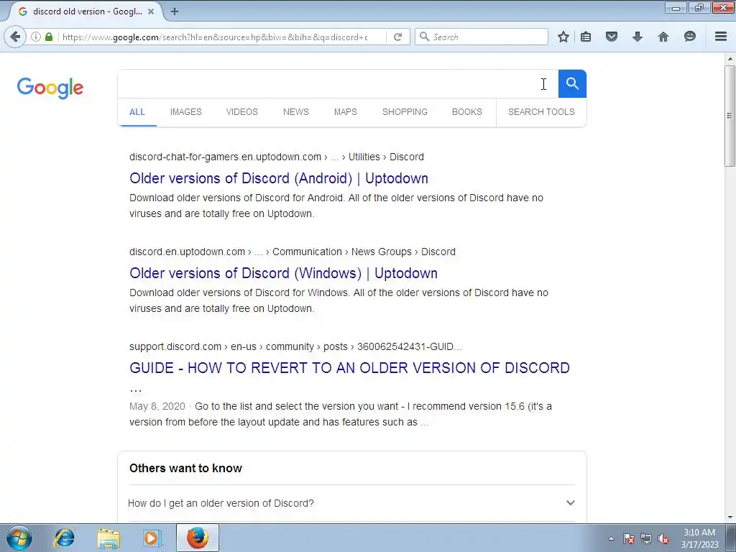Click the muted volume tray icon

coord(663,538)
